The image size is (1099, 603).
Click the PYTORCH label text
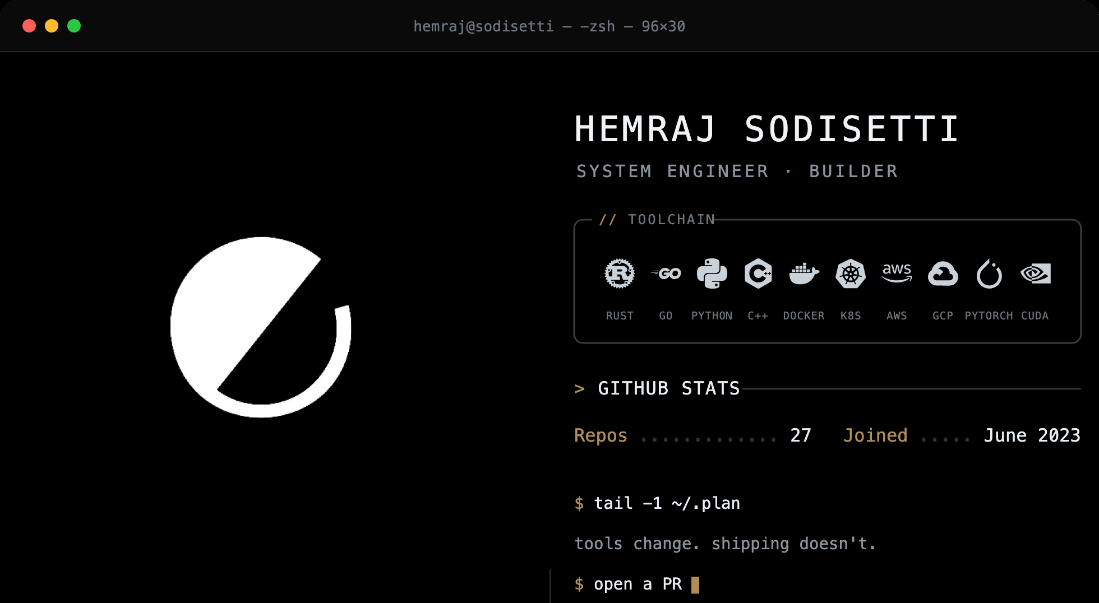click(989, 316)
